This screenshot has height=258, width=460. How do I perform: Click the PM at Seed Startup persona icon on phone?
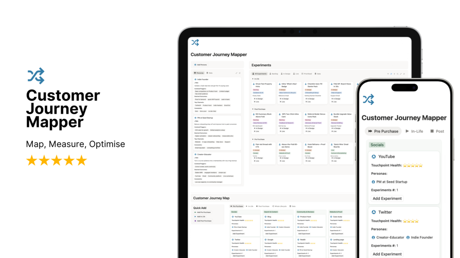pyautogui.click(x=373, y=182)
